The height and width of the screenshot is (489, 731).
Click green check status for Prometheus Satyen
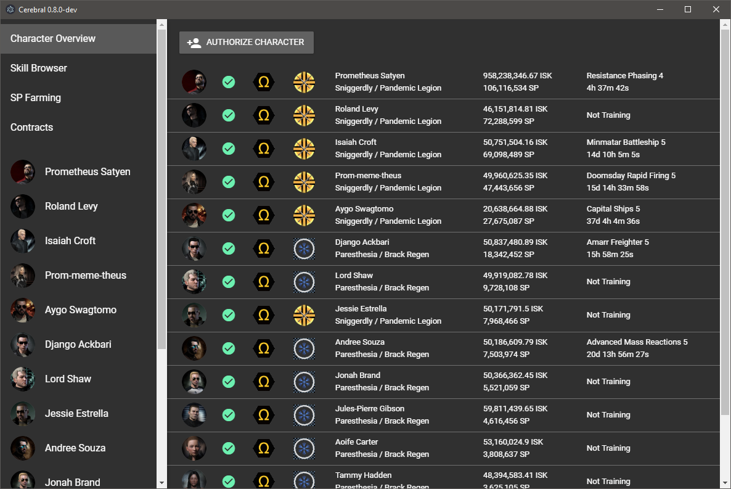click(229, 82)
